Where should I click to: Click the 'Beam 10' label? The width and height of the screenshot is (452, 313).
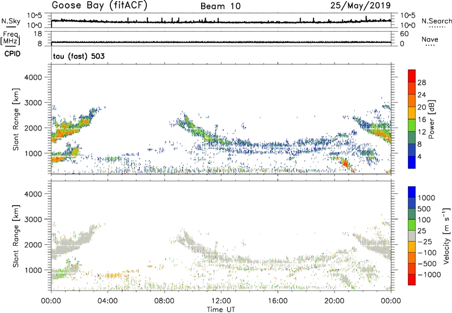(220, 6)
